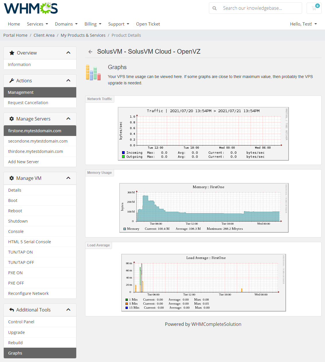This screenshot has width=325, height=362.
Task: Click the Graphs cylinders icon
Action: (93, 73)
